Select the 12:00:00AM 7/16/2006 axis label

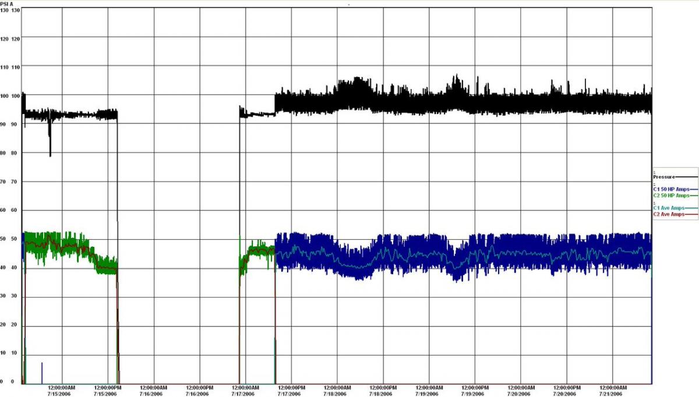pos(154,391)
